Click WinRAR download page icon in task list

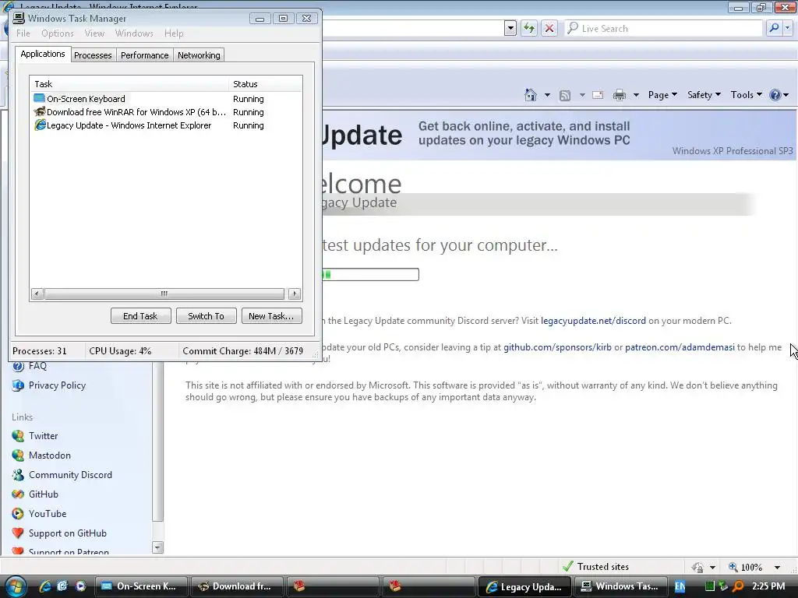tap(39, 112)
